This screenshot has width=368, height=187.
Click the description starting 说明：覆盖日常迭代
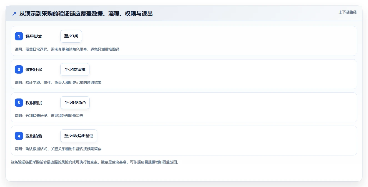(67, 49)
